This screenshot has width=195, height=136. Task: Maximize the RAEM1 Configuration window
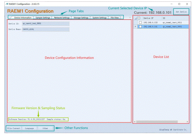click(x=179, y=4)
